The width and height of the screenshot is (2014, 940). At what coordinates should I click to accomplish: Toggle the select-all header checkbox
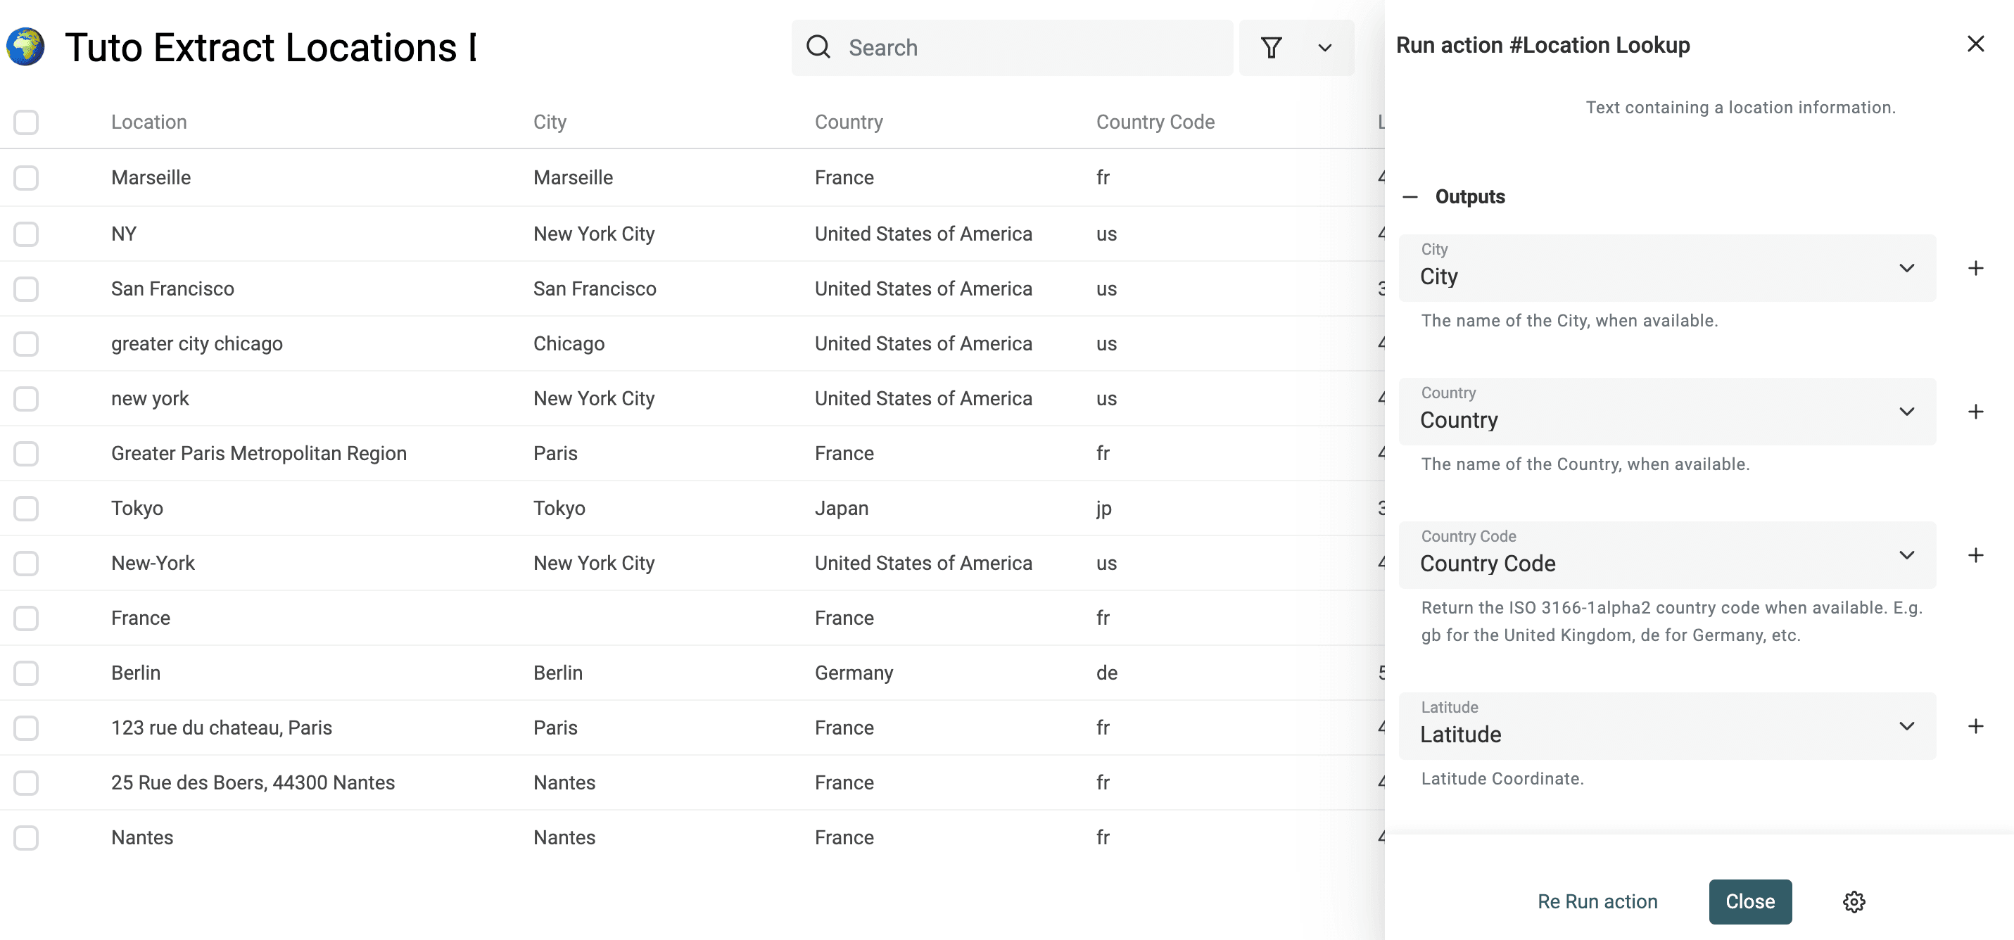pyautogui.click(x=26, y=122)
